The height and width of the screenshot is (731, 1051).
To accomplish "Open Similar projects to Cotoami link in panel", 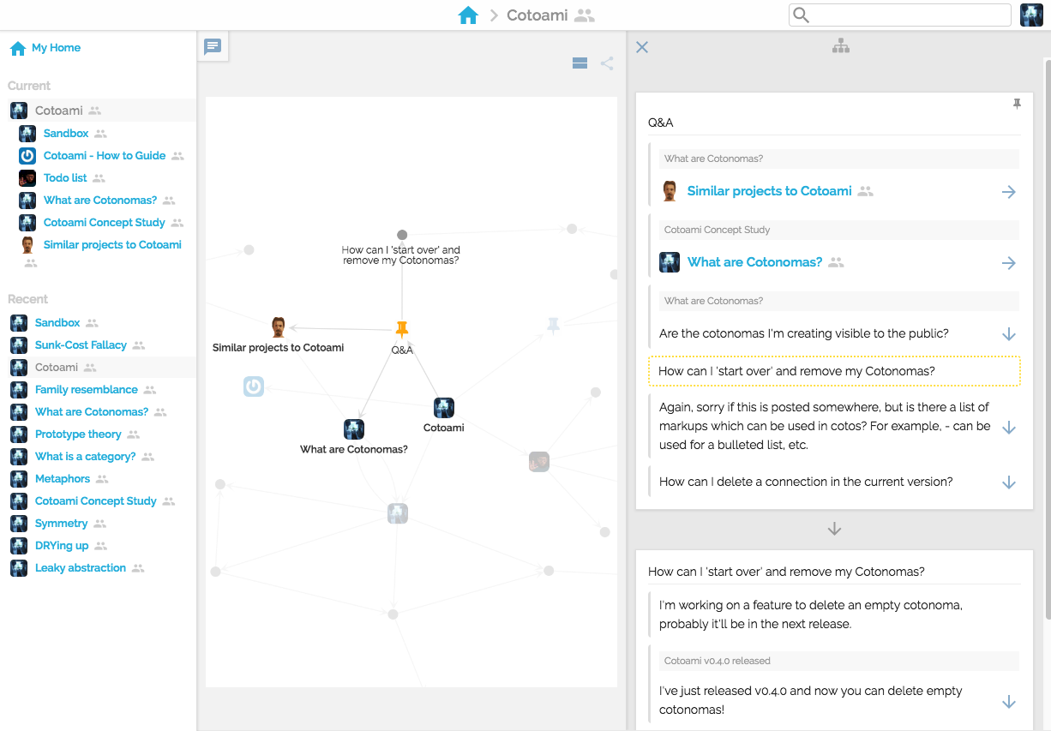I will [770, 191].
